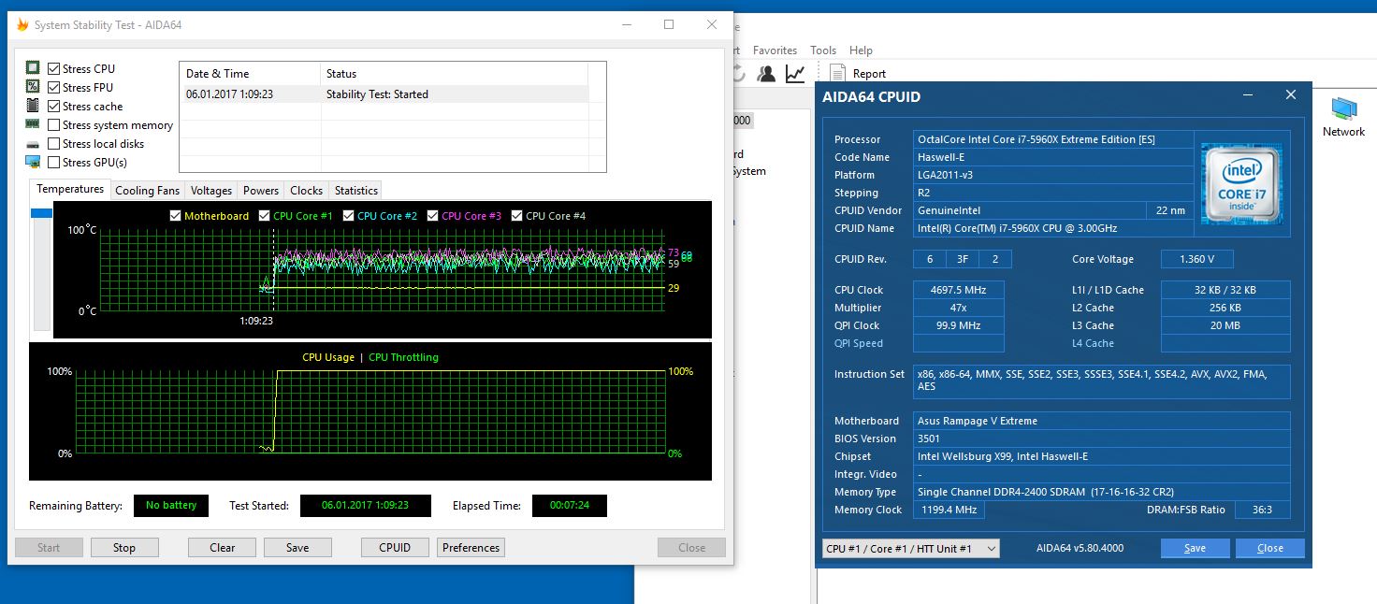
Task: Switch to the Cooling Fans tab
Action: [147, 190]
